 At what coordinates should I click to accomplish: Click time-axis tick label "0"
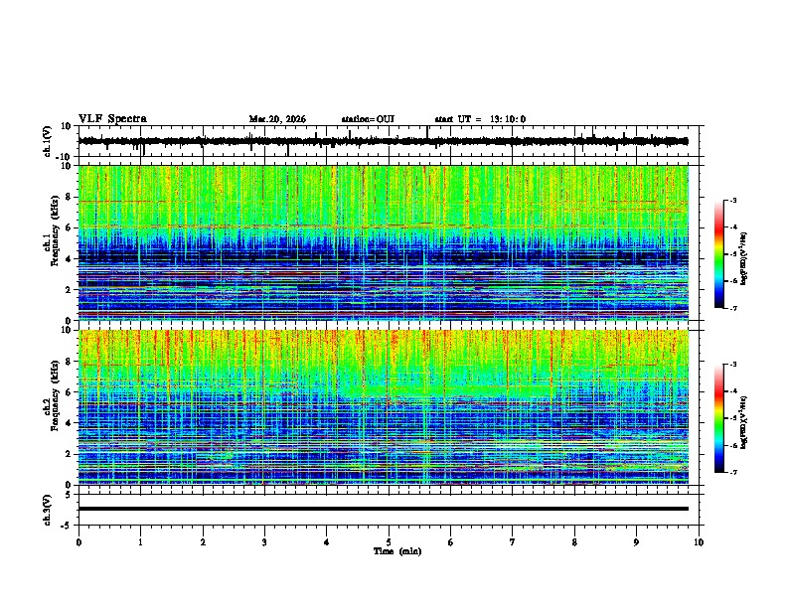(79, 542)
